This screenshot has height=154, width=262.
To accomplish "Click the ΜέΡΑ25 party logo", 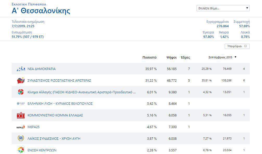I will pos(21,127).
